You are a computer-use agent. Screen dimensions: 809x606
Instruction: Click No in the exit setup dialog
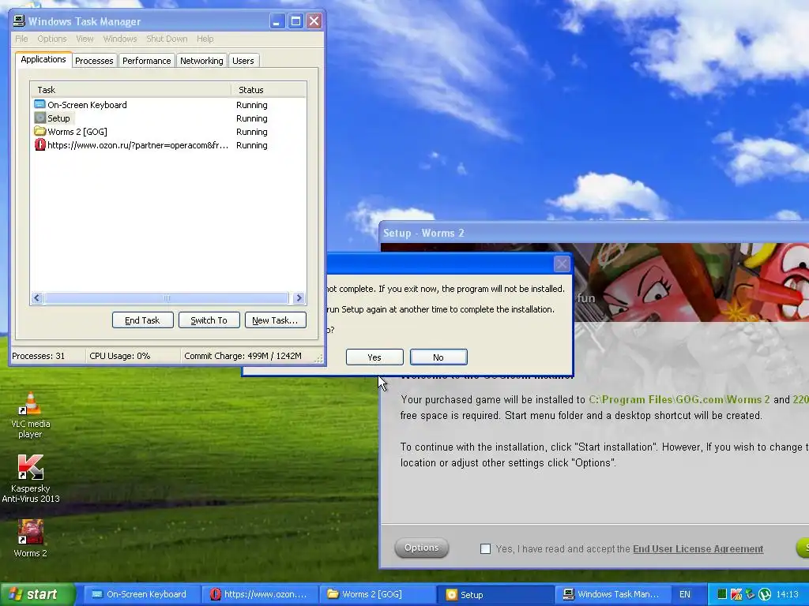pos(438,357)
